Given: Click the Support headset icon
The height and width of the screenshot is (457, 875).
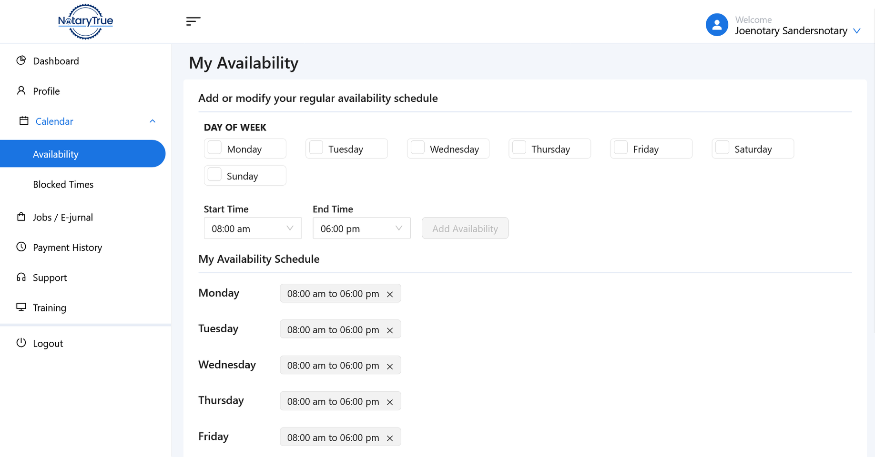Looking at the screenshot, I should point(21,277).
